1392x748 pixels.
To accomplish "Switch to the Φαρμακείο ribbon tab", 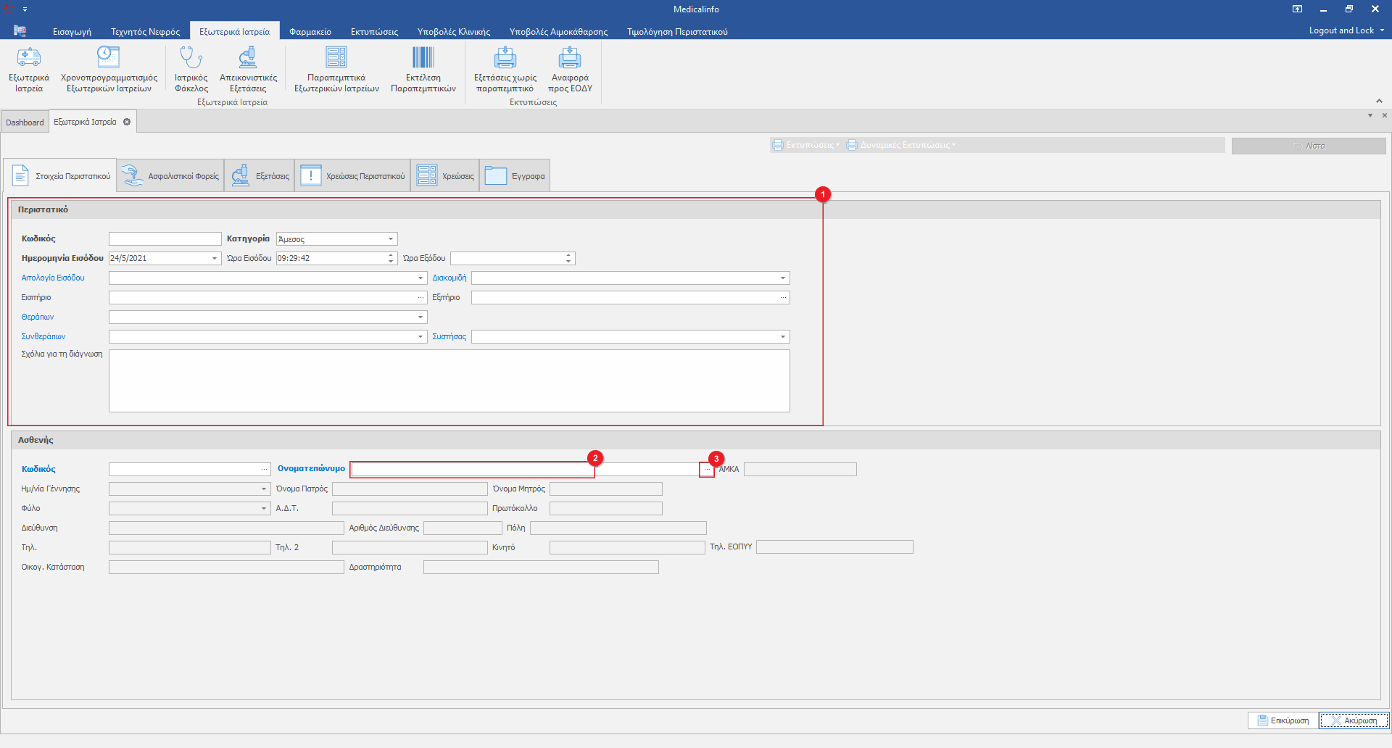I will point(310,32).
